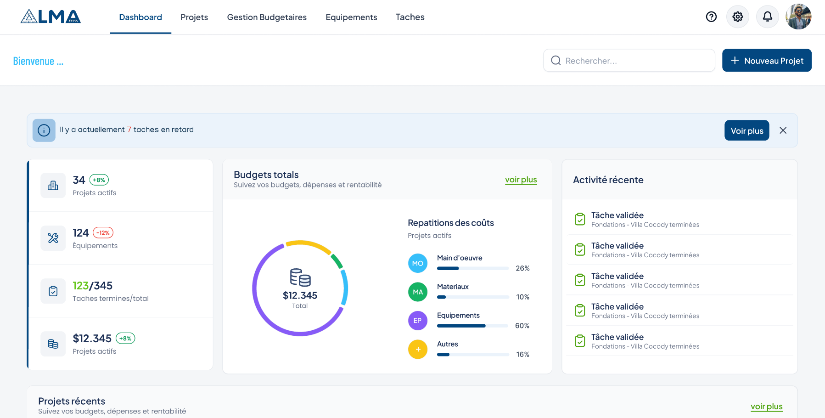Click the Équipements tools icon

[53, 238]
